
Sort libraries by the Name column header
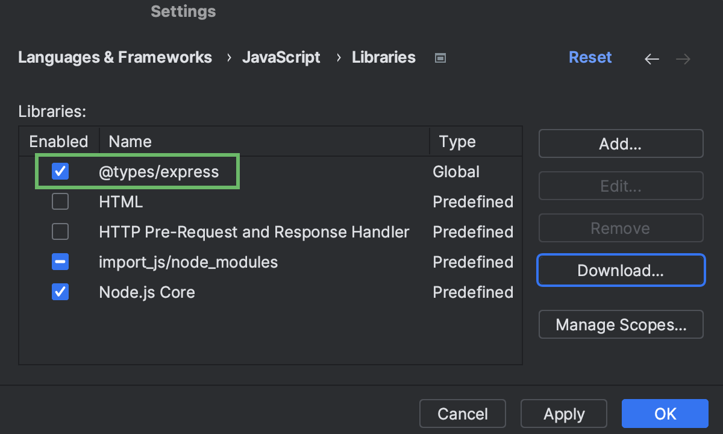coord(130,140)
